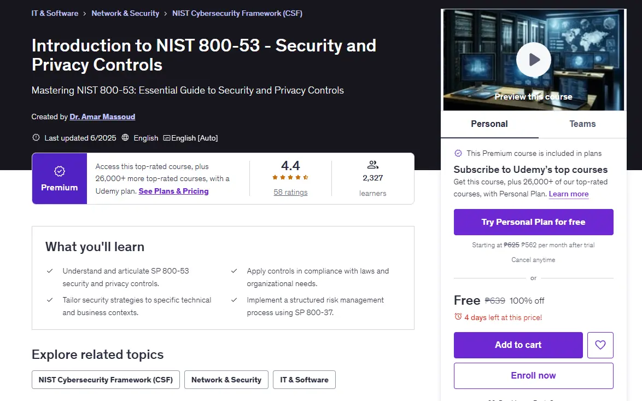Click the English [Auto] captions label
This screenshot has height=401, width=642.
point(195,138)
